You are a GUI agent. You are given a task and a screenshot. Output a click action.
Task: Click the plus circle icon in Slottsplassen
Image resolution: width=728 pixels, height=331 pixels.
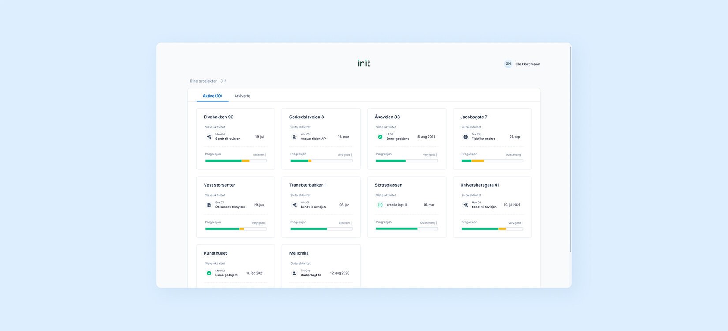click(380, 205)
